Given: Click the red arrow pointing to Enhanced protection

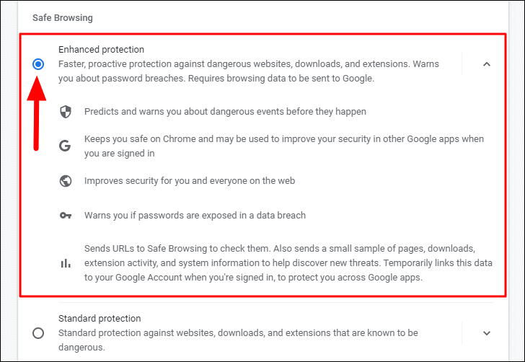Looking at the screenshot, I should pyautogui.click(x=37, y=113).
